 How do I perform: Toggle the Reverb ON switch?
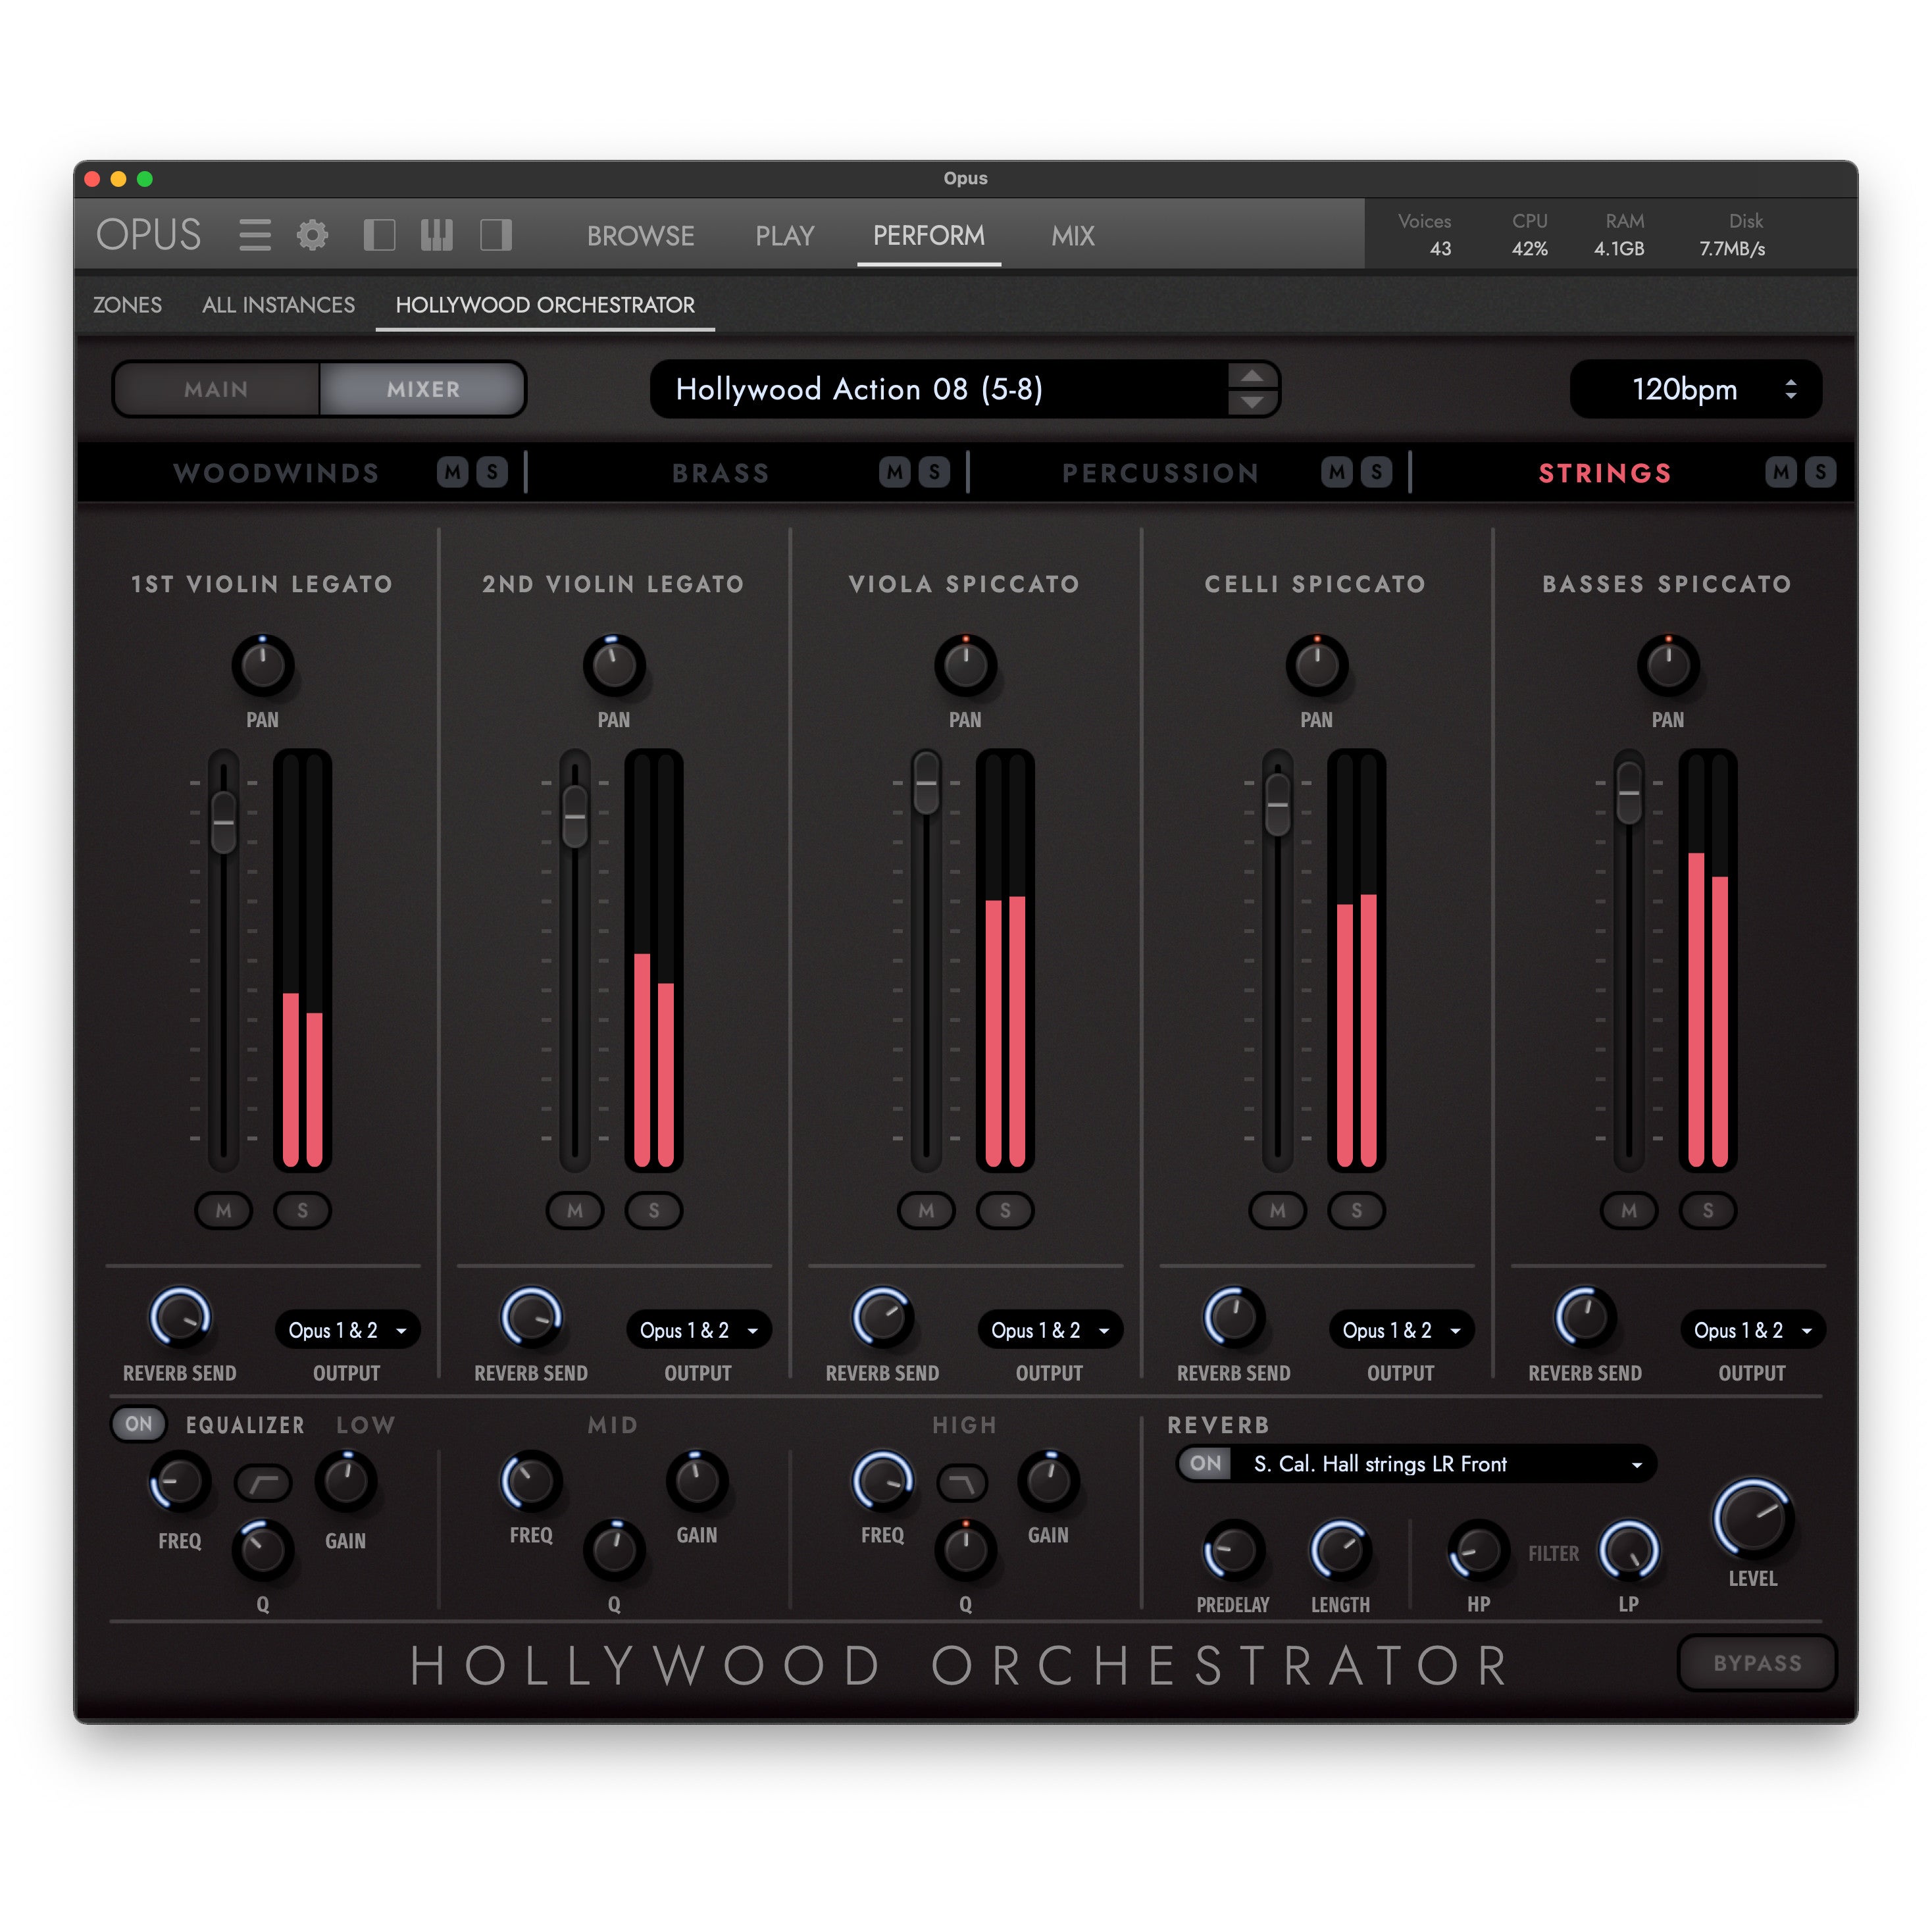click(1206, 1463)
